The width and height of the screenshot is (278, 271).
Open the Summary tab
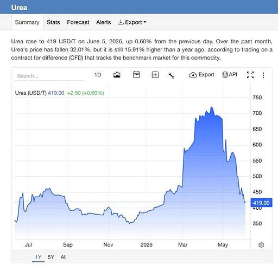pyautogui.click(x=27, y=22)
